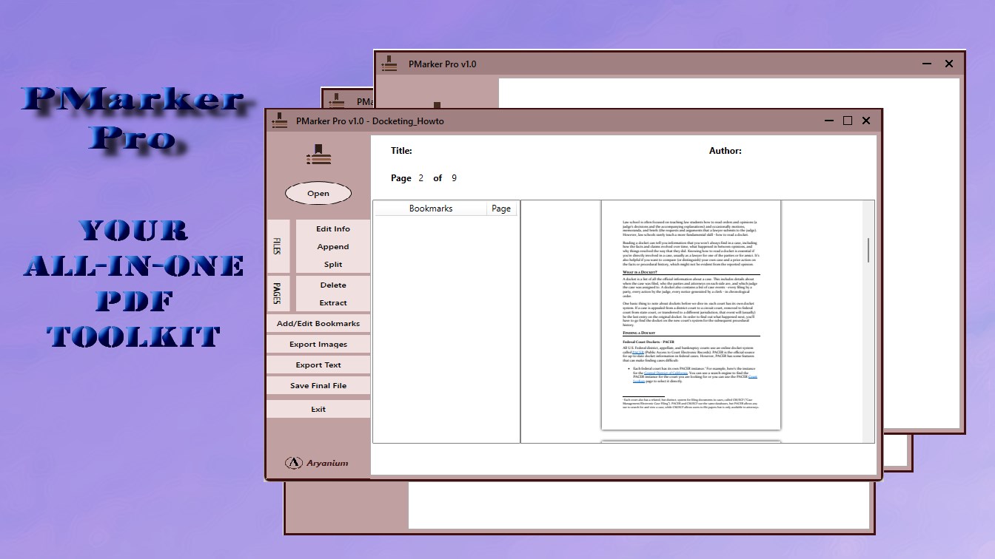This screenshot has width=995, height=559.
Task: Open Edit Info under Files
Action: [333, 229]
